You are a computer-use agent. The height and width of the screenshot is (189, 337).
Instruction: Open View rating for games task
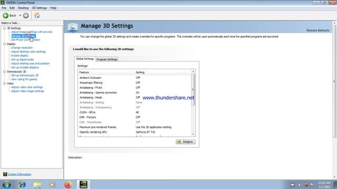24,79
